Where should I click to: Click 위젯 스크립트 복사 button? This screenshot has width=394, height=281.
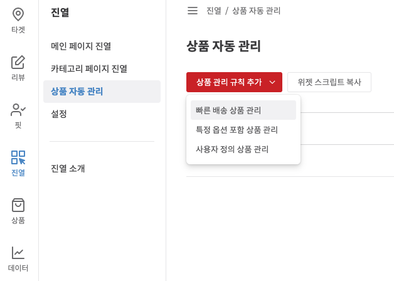click(329, 82)
